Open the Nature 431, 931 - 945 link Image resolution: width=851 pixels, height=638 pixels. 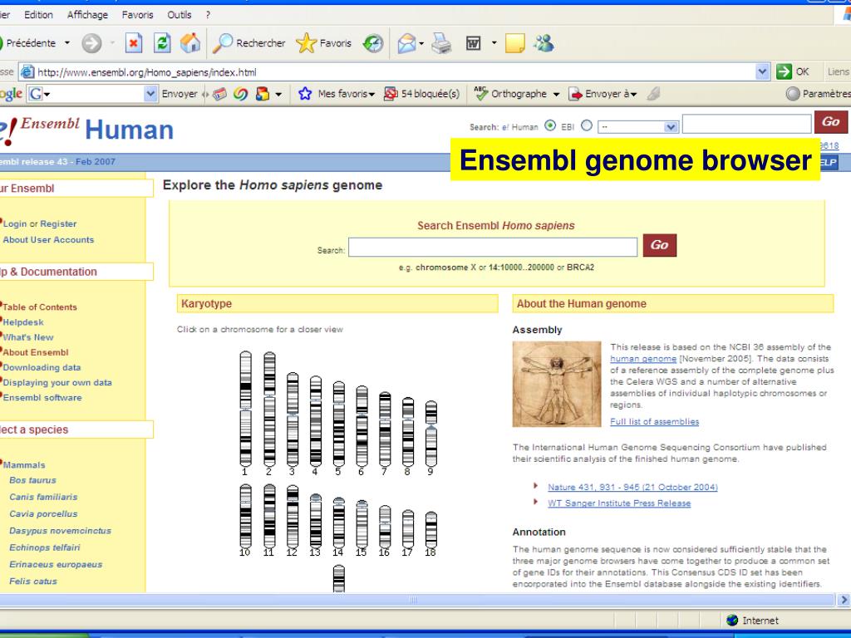(x=632, y=487)
